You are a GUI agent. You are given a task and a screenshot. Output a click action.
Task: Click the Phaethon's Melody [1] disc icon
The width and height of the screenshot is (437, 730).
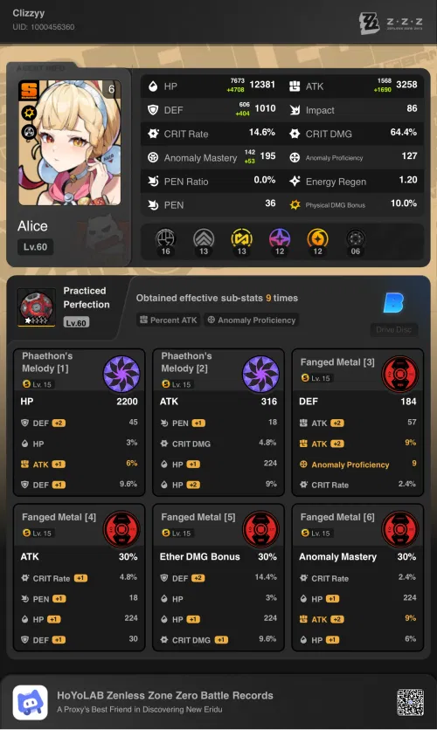click(121, 374)
